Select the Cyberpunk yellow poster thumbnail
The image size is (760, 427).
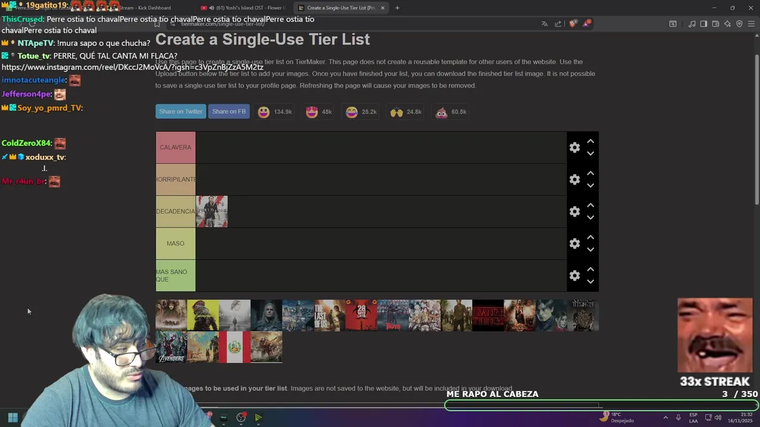tap(202, 315)
